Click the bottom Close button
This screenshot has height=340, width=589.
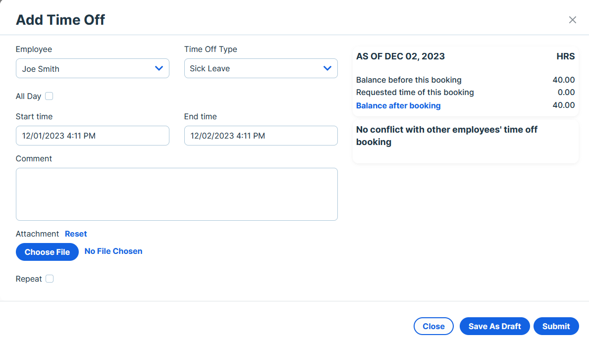(433, 326)
